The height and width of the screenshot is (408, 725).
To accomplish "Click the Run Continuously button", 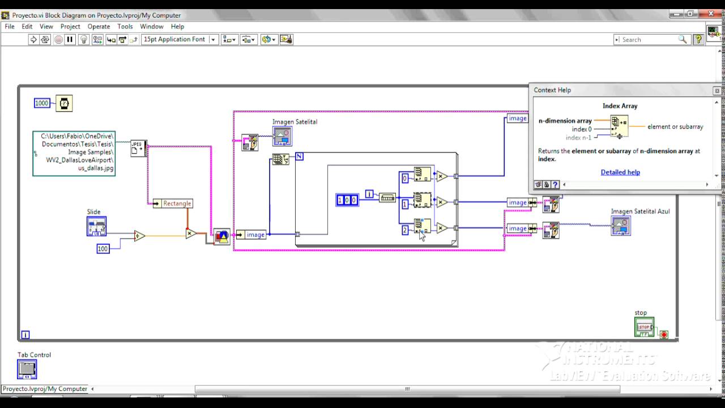I will (45, 39).
